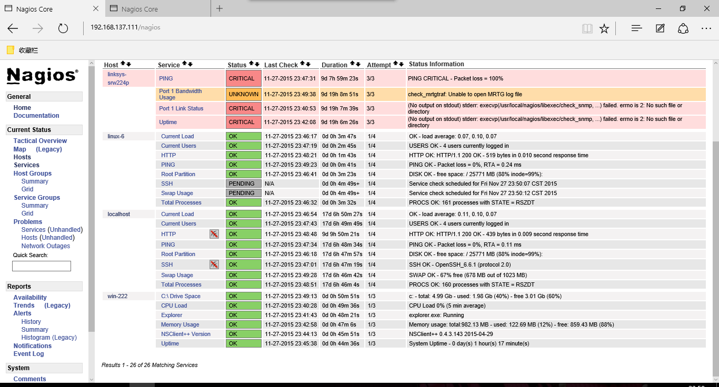This screenshot has height=387, width=719.
Task: Open Comments link under System
Action: [x=30, y=379]
